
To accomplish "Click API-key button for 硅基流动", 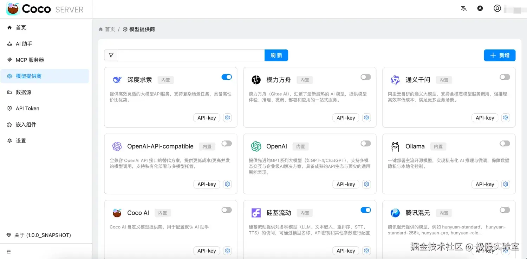I will click(x=346, y=251).
